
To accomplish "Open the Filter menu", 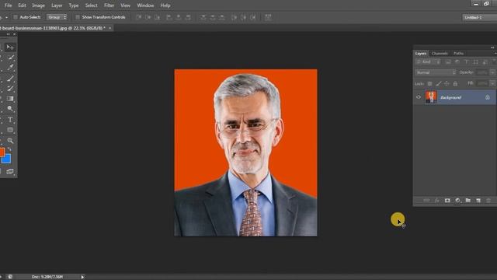I will (x=109, y=5).
